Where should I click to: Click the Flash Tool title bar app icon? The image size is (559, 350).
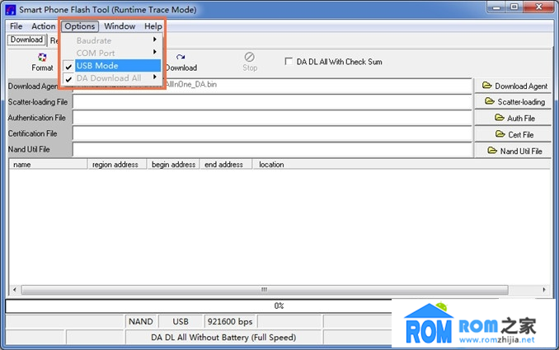[x=11, y=10]
